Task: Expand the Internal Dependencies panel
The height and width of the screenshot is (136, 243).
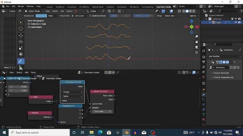Action: tap(223, 77)
